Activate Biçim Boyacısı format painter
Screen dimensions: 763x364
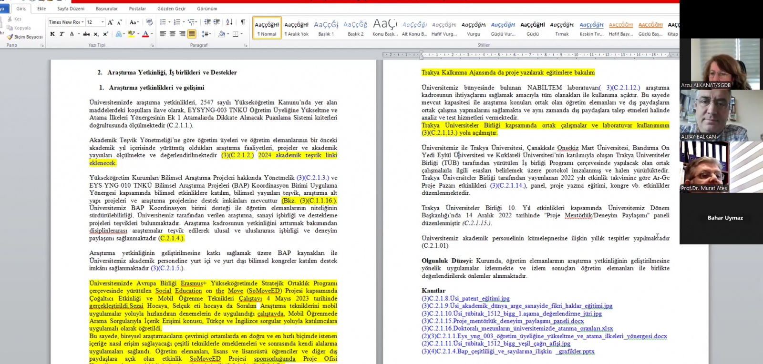point(25,37)
